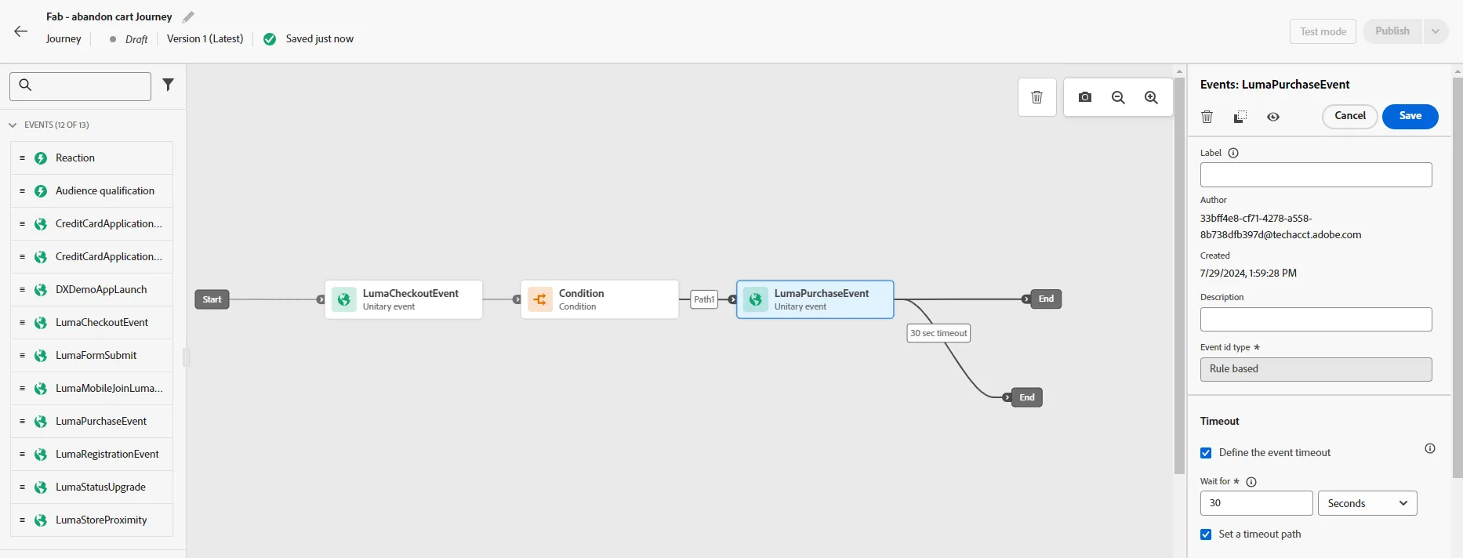1463x558 pixels.
Task: Select the Condition node on canvas
Action: click(x=600, y=299)
